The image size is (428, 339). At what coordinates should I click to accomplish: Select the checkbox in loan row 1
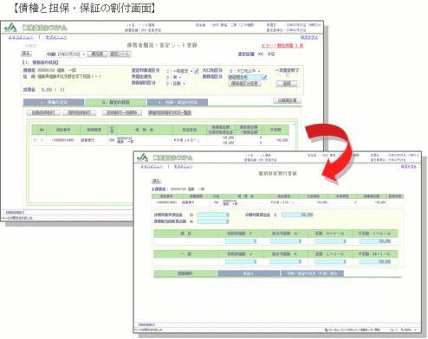(x=36, y=141)
